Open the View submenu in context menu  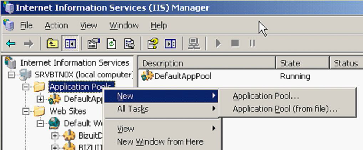(x=161, y=129)
